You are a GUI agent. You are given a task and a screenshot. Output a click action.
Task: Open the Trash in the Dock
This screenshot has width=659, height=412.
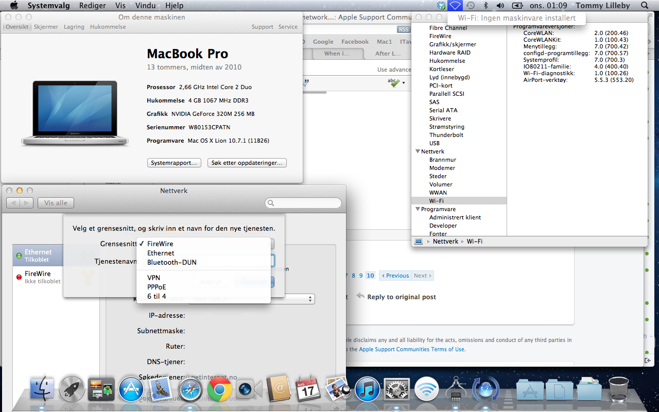[618, 389]
